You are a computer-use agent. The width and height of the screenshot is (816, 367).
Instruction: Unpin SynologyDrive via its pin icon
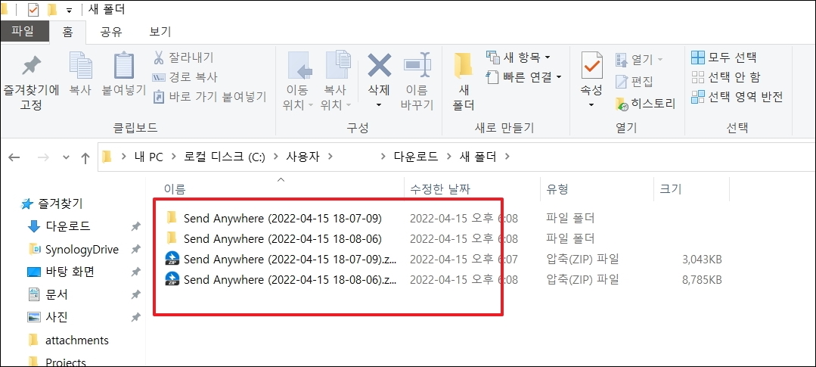pyautogui.click(x=135, y=250)
